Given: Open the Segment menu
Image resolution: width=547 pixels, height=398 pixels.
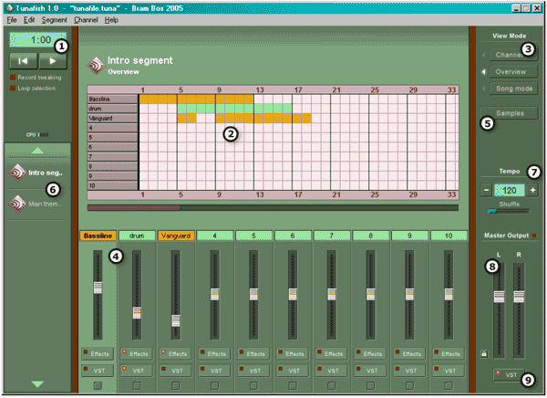Looking at the screenshot, I should point(54,19).
